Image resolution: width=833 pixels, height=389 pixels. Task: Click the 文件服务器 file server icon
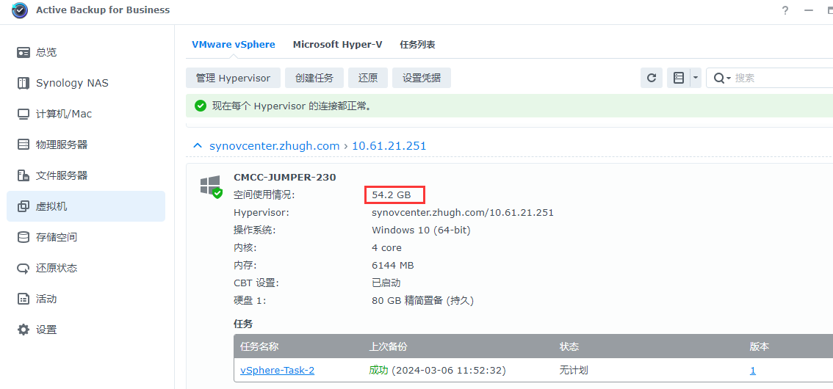(24, 175)
